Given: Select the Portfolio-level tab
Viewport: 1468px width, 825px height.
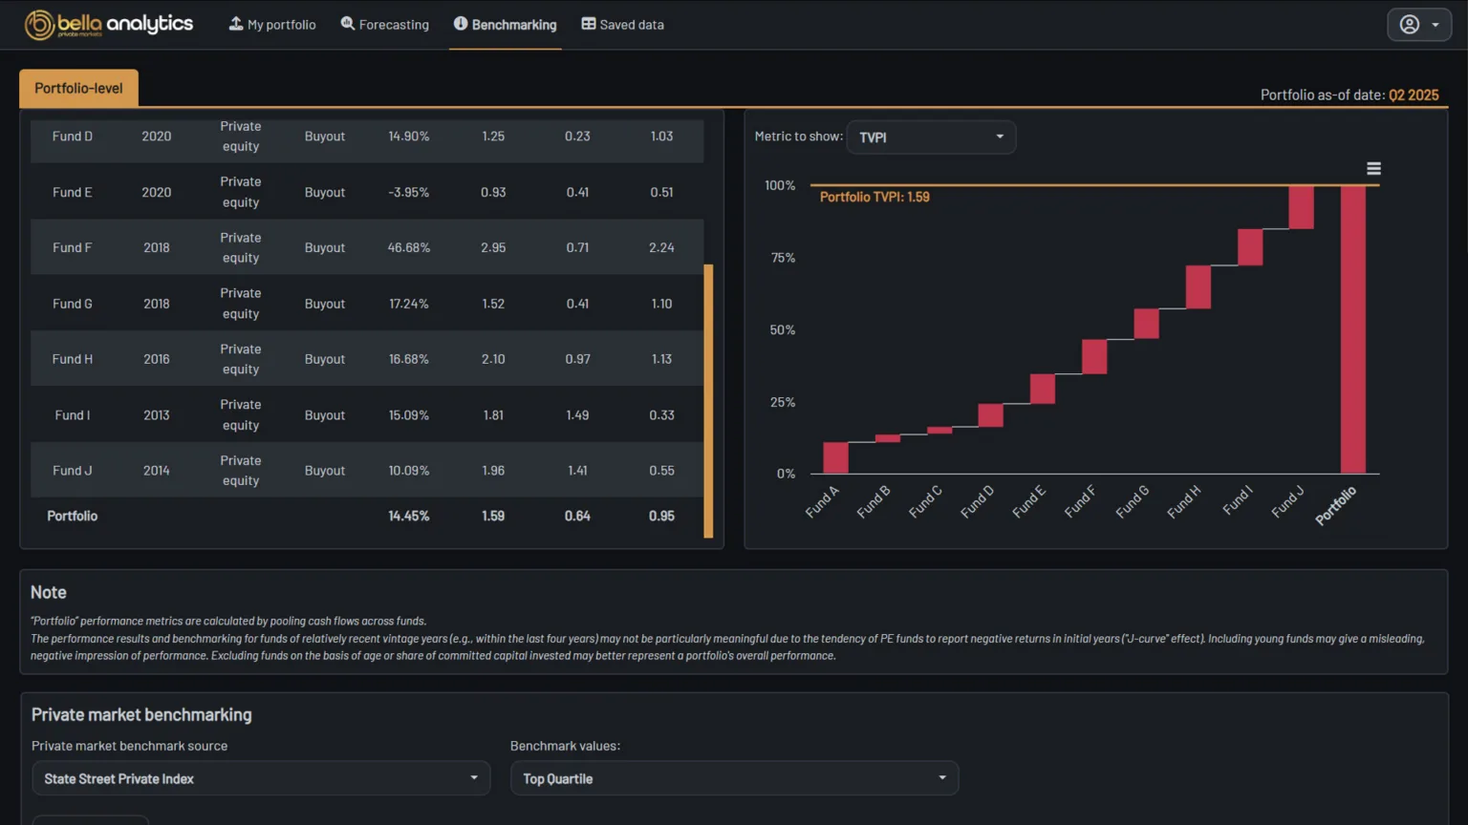Looking at the screenshot, I should (78, 88).
